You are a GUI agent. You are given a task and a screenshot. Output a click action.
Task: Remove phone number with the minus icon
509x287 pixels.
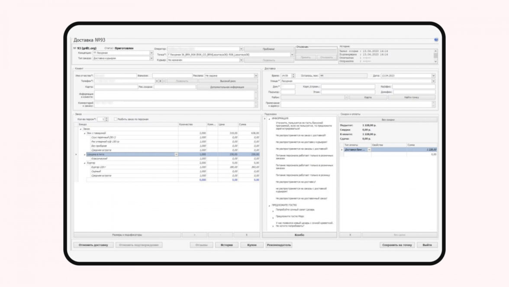(x=164, y=81)
